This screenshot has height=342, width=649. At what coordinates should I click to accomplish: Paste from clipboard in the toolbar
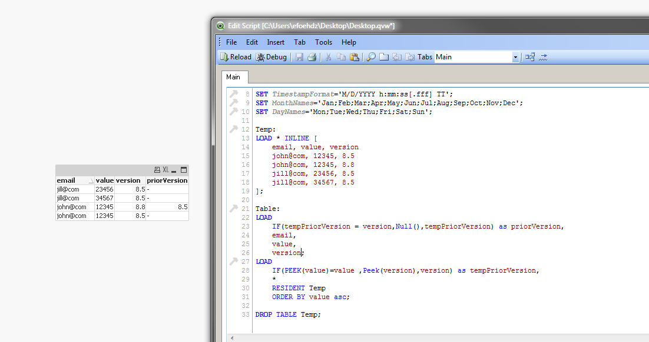click(x=354, y=57)
